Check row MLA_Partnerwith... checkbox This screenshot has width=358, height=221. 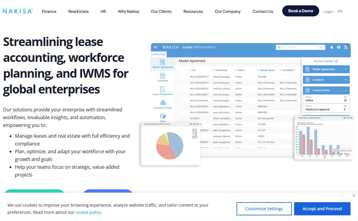(x=182, y=101)
